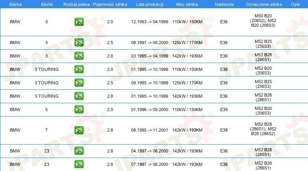Select the Pojemność silnika column header
Viewport: 308px width, 171px height.
click(x=110, y=4)
